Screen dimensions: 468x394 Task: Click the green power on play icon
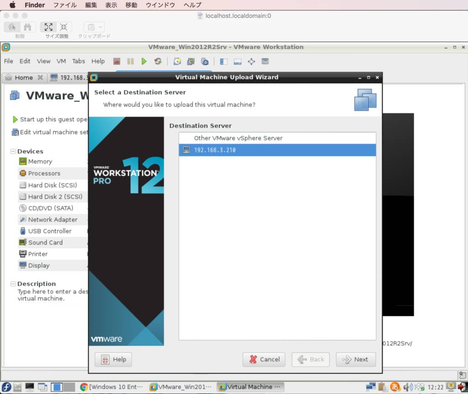pos(144,62)
